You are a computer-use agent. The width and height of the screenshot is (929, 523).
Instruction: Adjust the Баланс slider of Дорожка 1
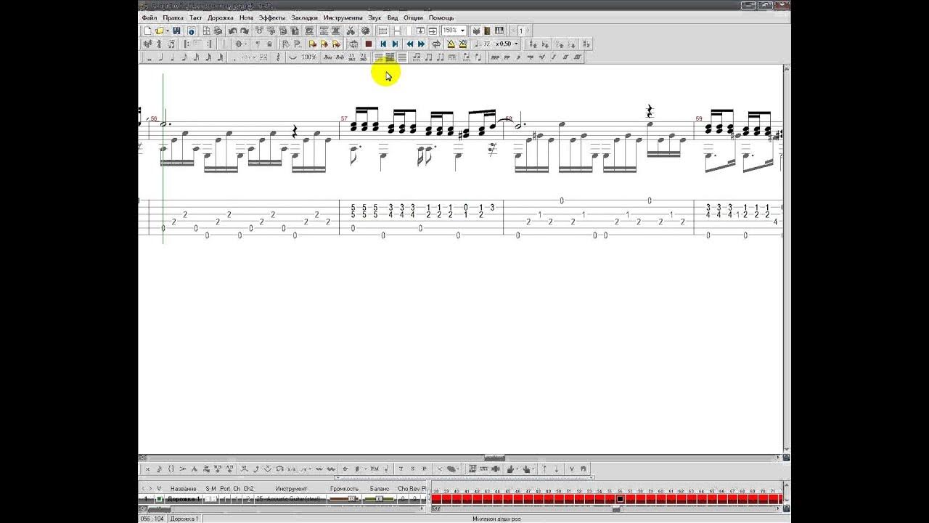point(379,499)
